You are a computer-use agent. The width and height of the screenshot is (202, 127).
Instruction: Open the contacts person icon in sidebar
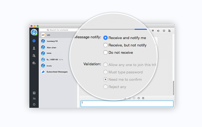pos(34,48)
